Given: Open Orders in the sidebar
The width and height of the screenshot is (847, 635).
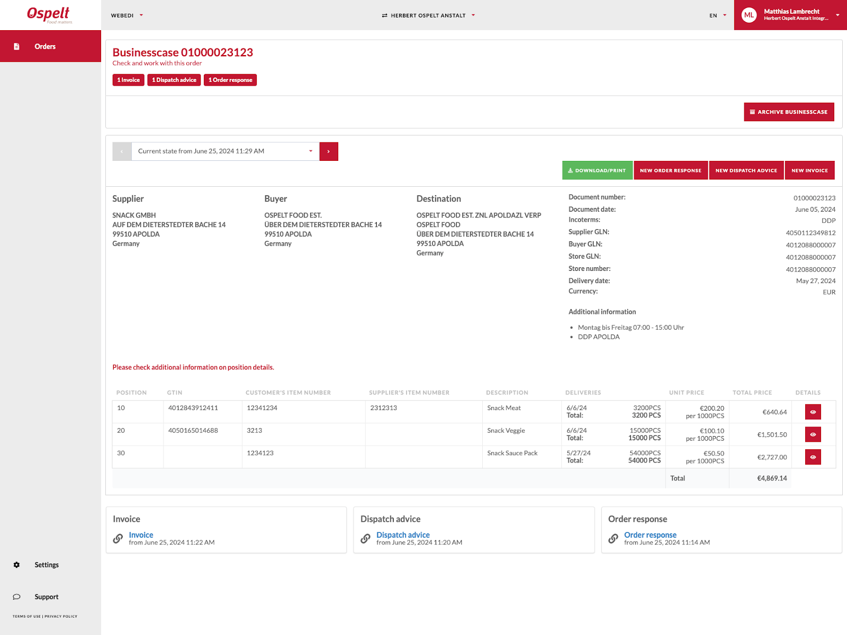Looking at the screenshot, I should (45, 47).
